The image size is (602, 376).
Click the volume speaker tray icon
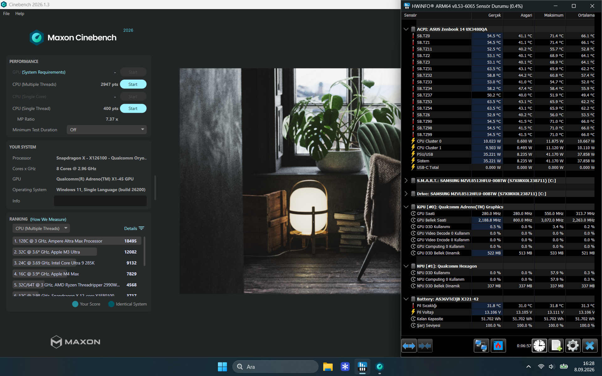pos(552,367)
